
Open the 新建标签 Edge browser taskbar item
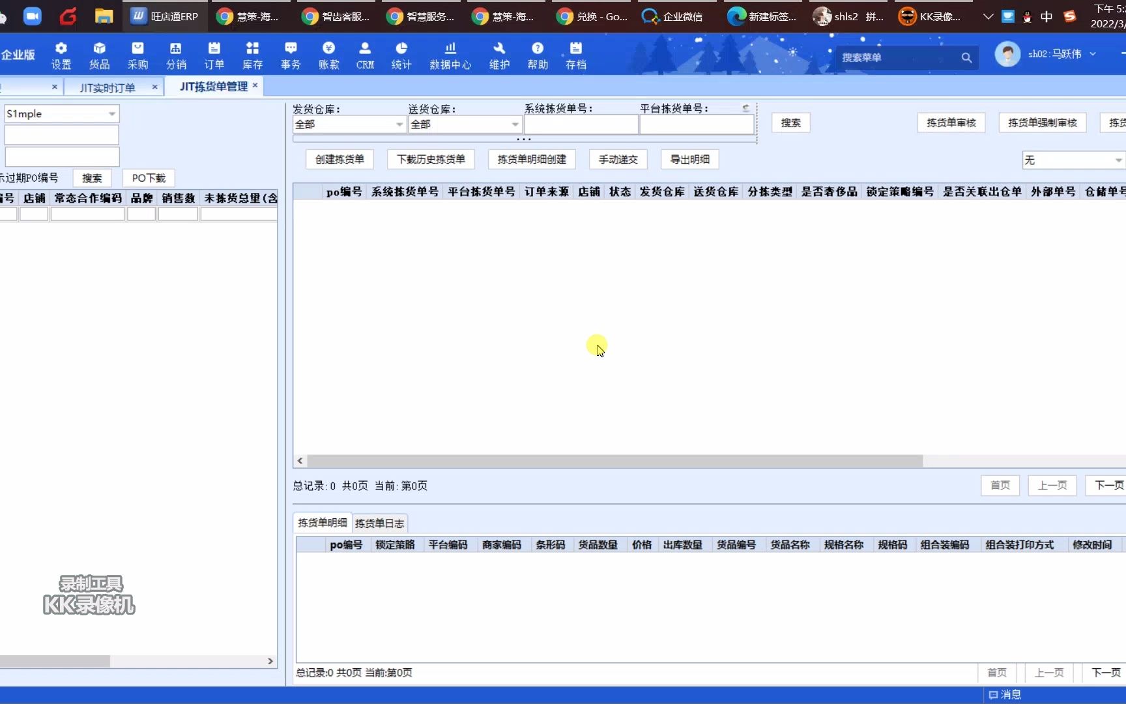[x=762, y=16]
